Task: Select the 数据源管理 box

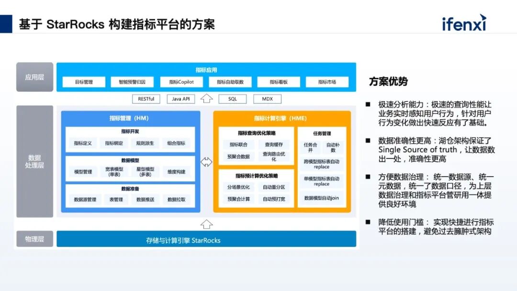Action: 85,200
